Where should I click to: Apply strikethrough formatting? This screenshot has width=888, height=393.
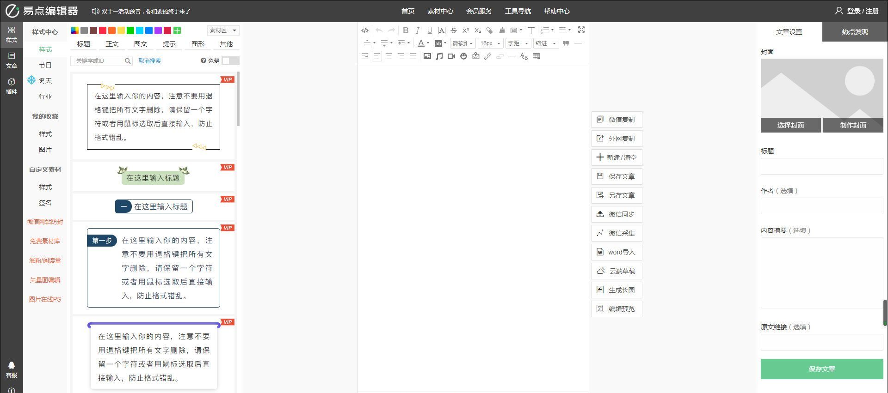[454, 30]
